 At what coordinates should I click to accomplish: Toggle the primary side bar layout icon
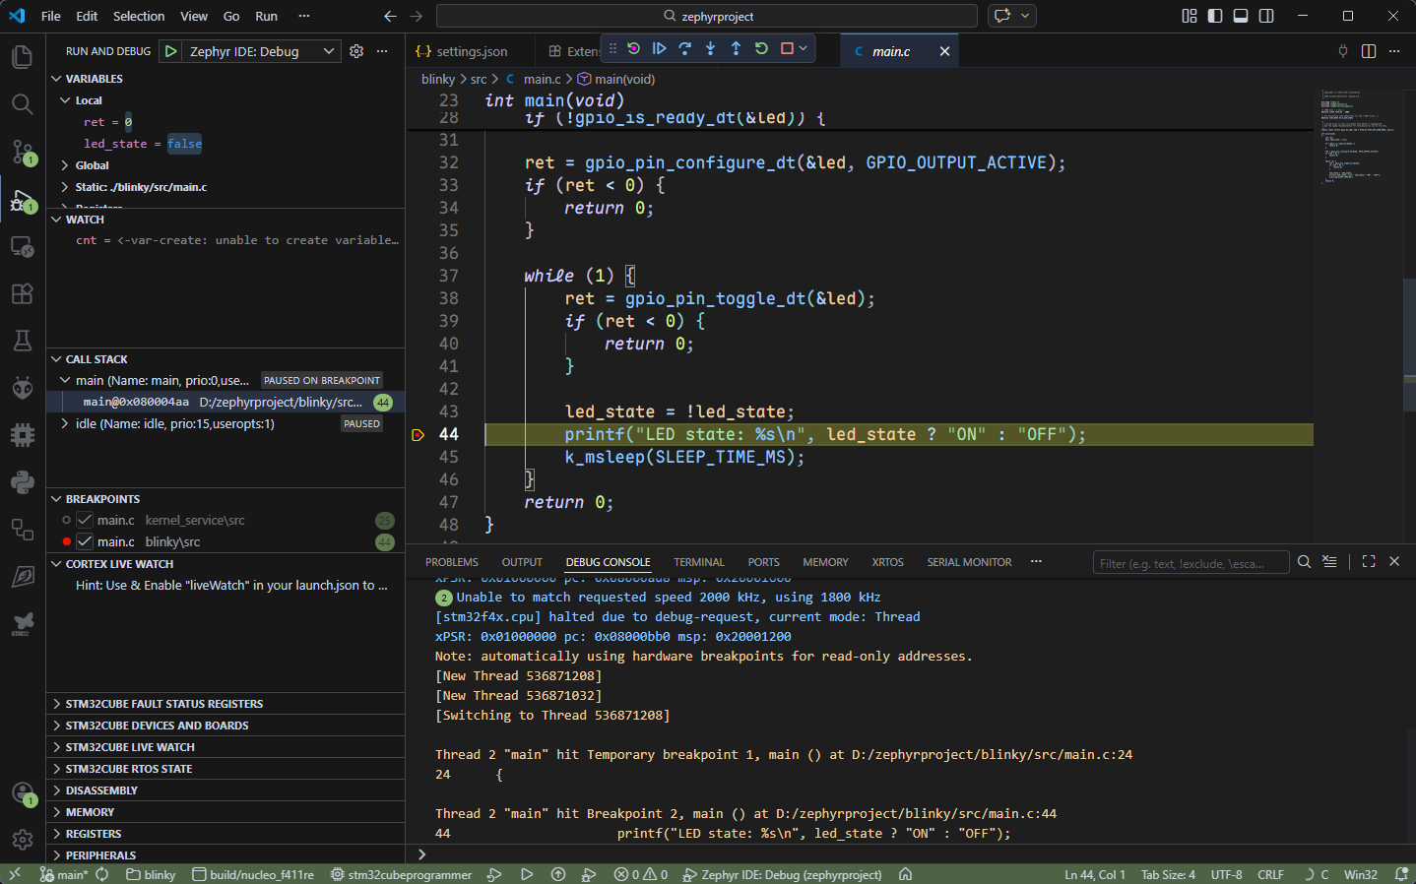click(x=1215, y=16)
